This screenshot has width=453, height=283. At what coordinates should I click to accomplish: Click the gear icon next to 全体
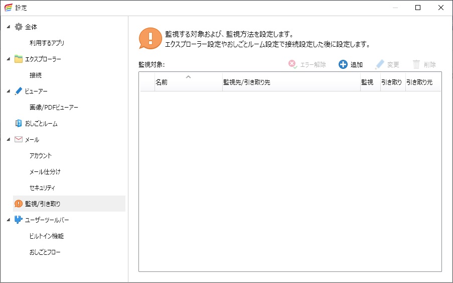19,27
